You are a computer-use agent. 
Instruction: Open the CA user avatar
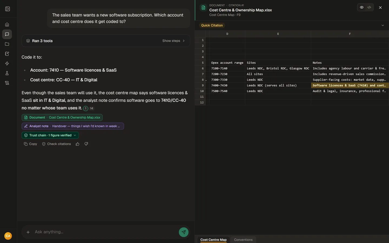coord(8,236)
